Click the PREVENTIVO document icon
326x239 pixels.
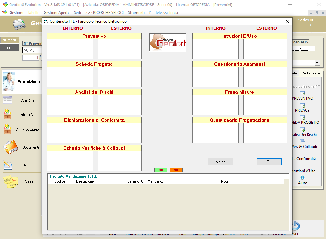[302, 93]
